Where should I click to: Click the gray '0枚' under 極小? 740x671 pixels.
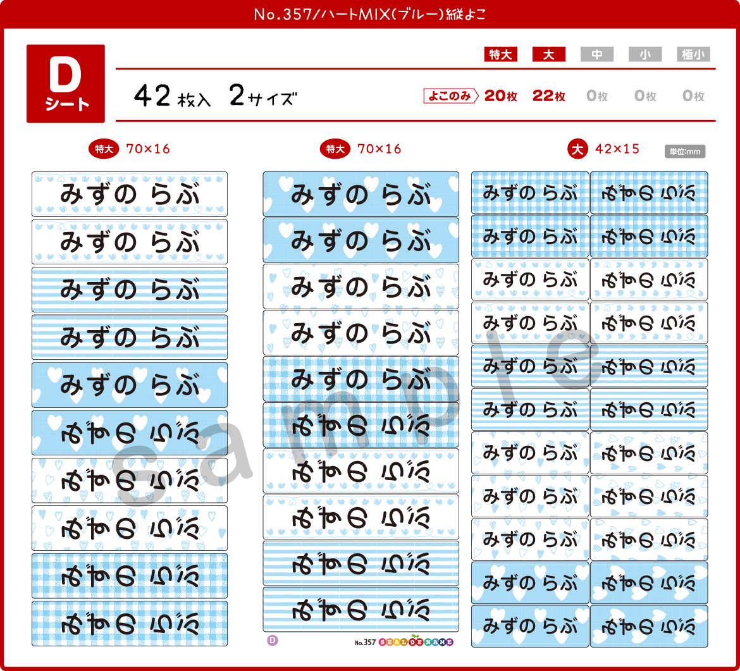point(693,95)
